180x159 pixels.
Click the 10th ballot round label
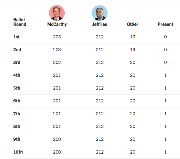[18, 152]
